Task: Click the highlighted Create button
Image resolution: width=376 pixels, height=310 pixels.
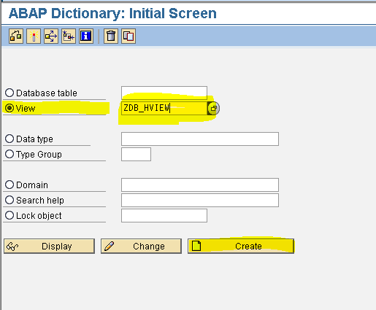Action: click(x=241, y=246)
